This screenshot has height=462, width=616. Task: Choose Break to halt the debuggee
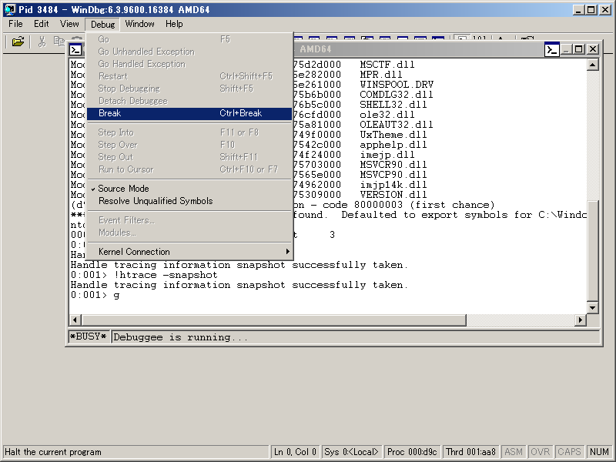[189, 113]
